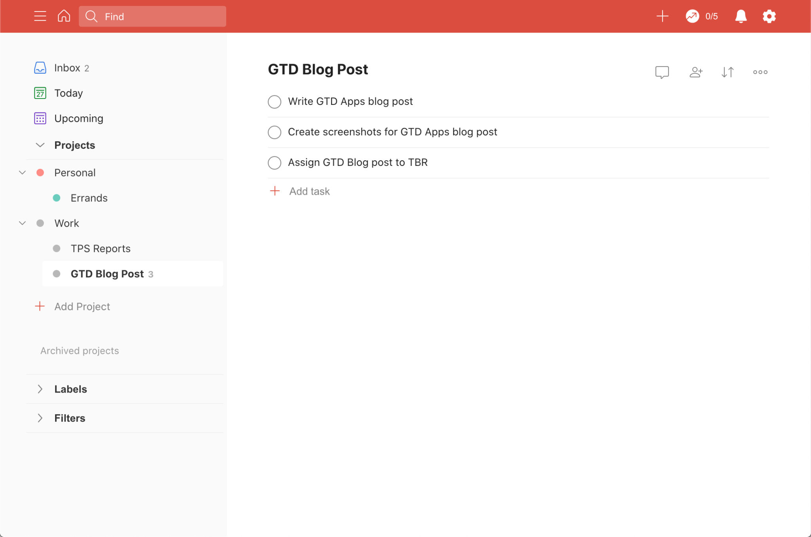Viewport: 811px width, 537px height.
Task: Go to the home view icon
Action: (64, 16)
